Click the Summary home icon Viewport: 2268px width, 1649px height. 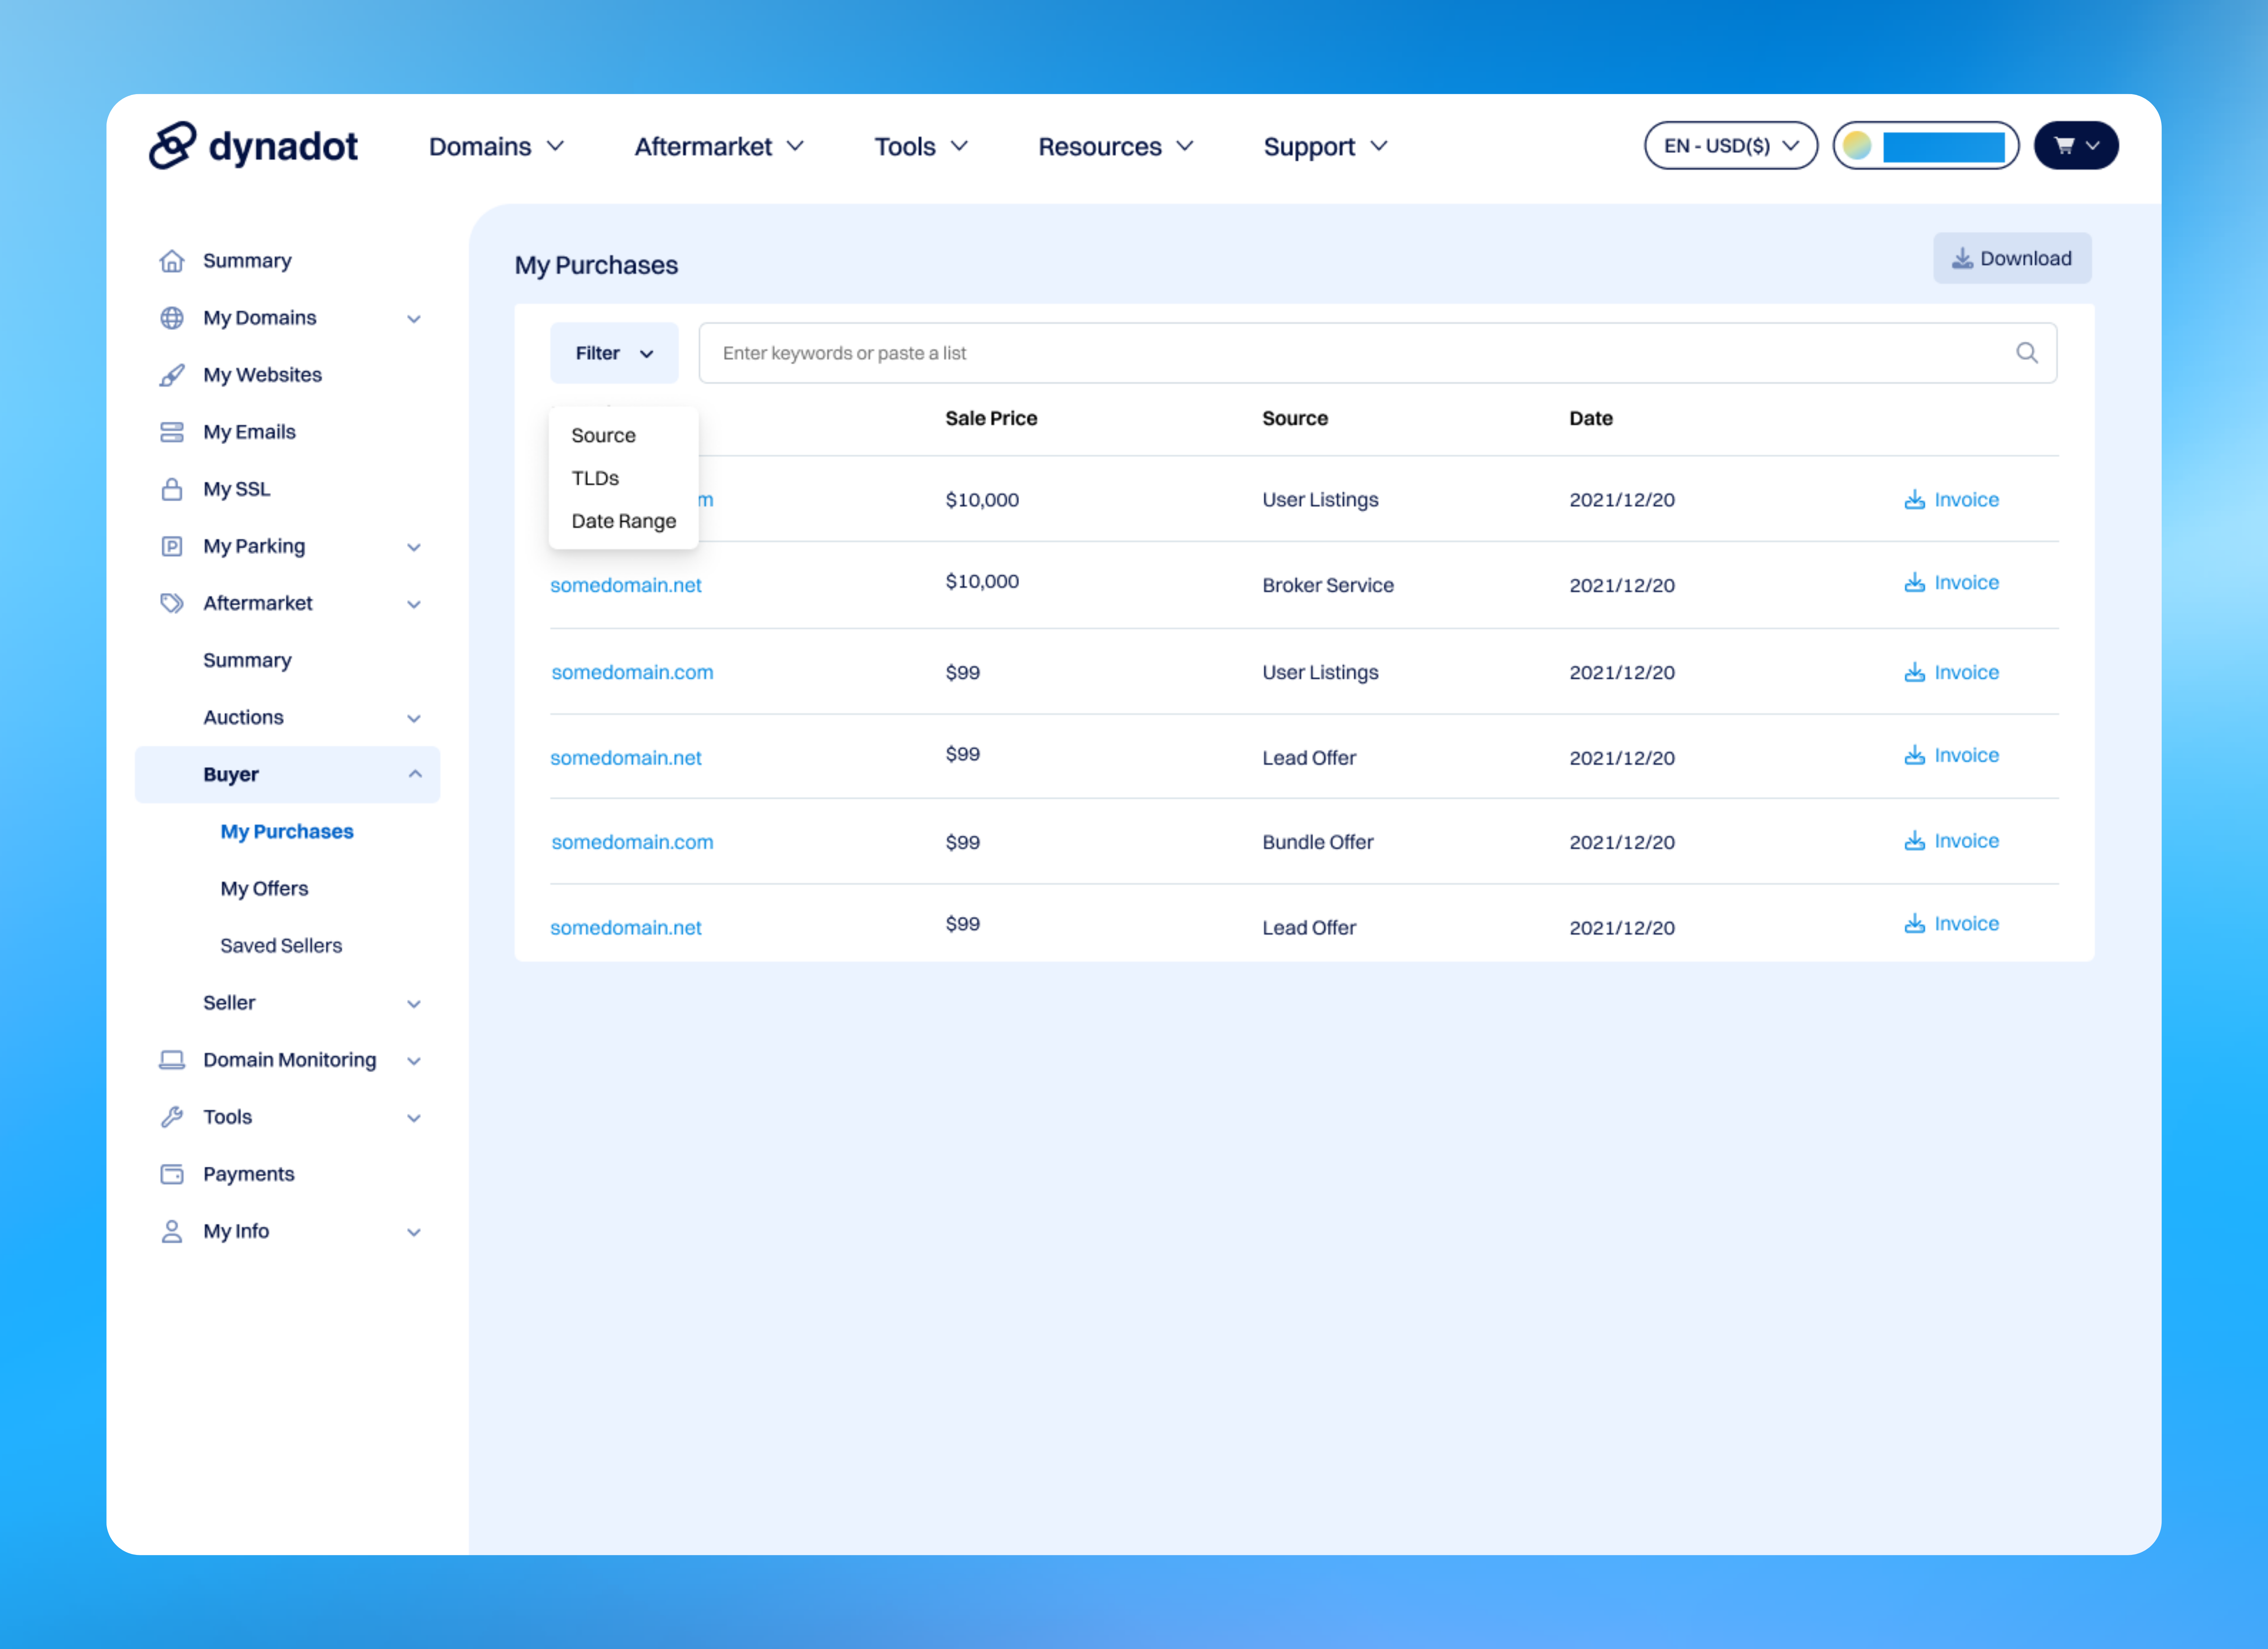point(172,261)
